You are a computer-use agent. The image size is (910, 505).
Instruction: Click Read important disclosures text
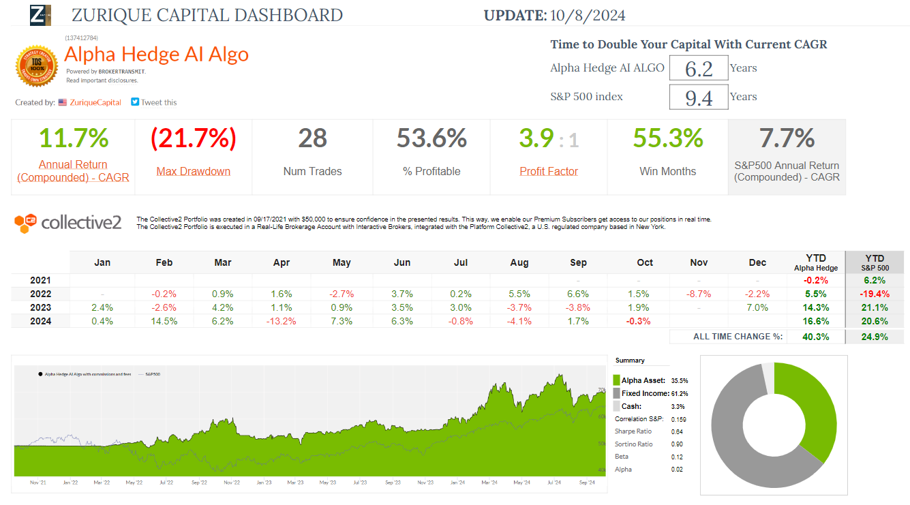102,80
